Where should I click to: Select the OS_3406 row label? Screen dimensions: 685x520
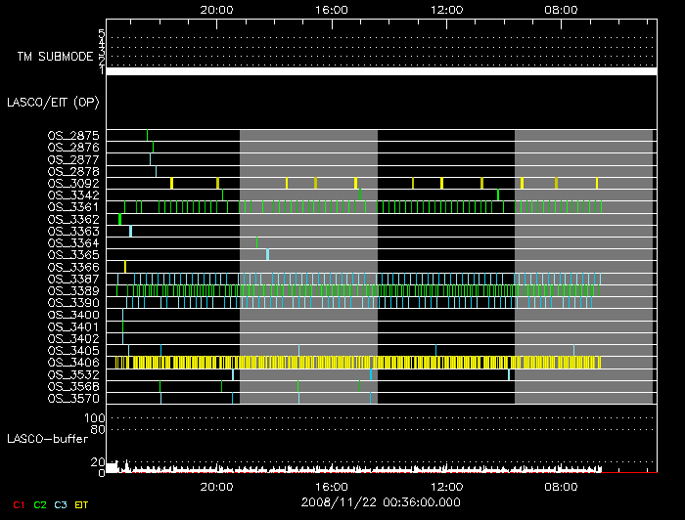click(73, 363)
